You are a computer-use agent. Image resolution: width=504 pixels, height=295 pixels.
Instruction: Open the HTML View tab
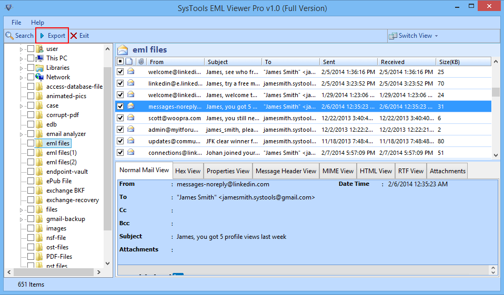pos(376,171)
